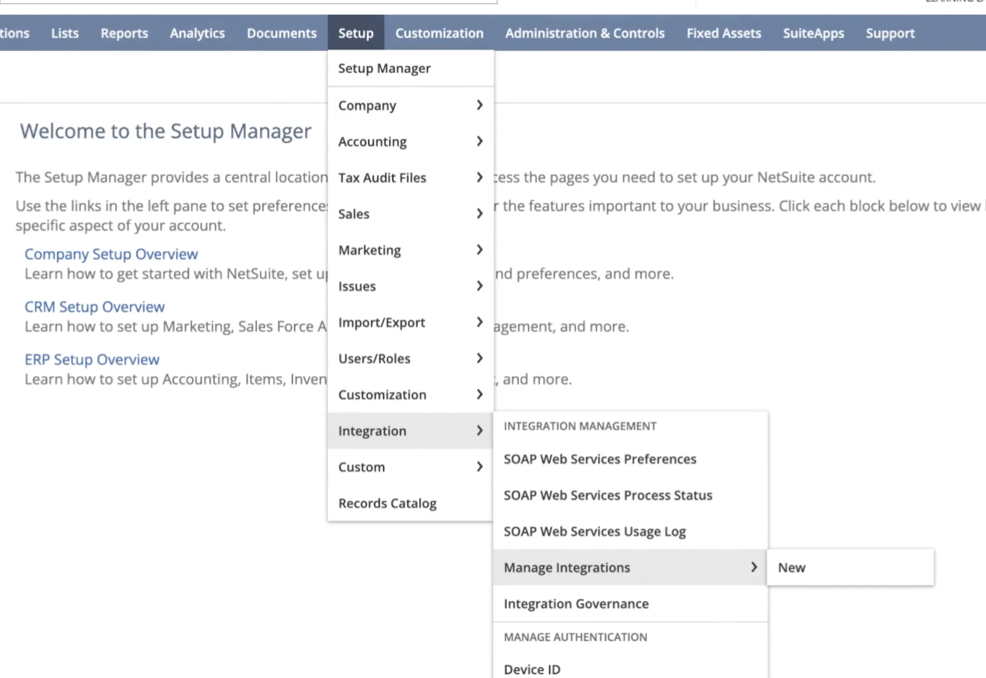
Task: Expand the Accounting submenu arrow
Action: pos(479,141)
